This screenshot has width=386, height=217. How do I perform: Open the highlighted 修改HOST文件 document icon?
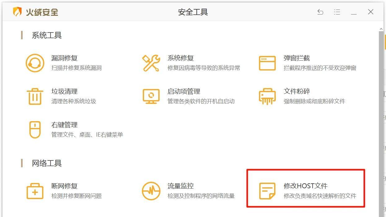click(x=266, y=191)
